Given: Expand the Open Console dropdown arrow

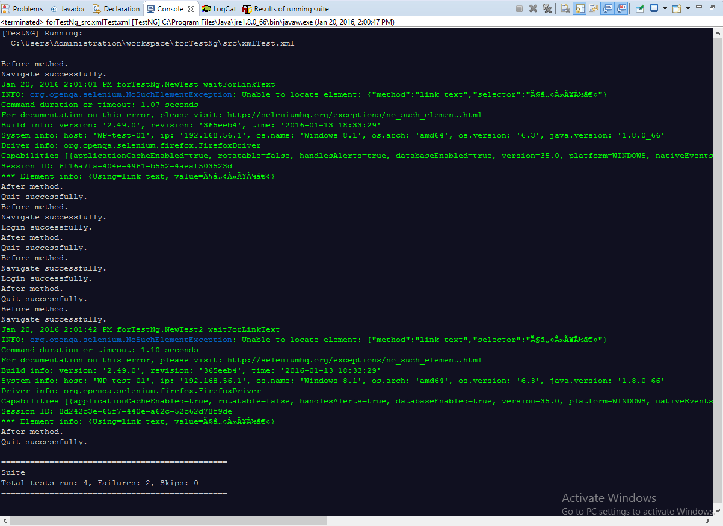Looking at the screenshot, I should coord(688,8).
